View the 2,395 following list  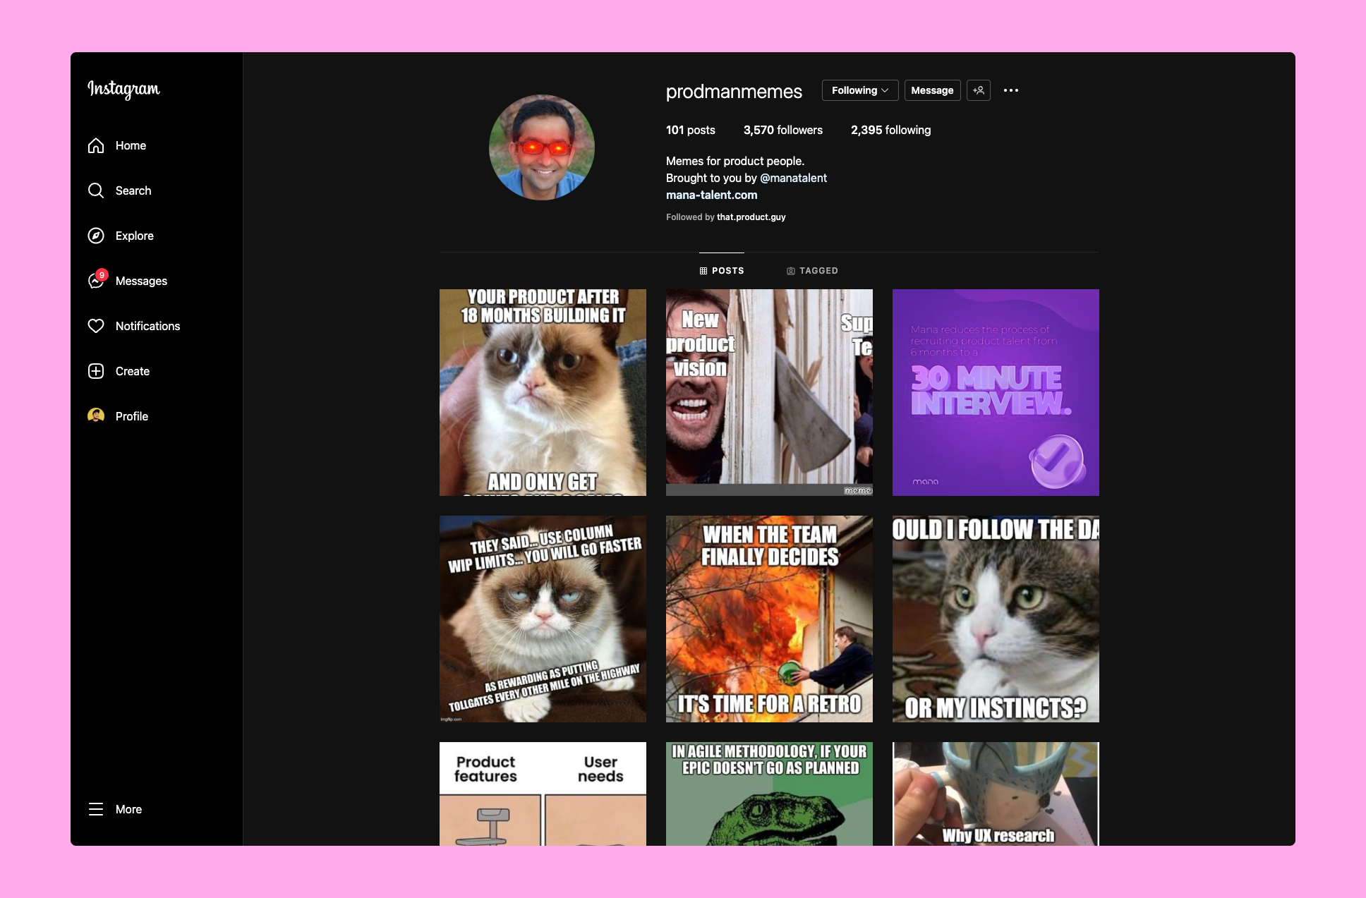890,130
